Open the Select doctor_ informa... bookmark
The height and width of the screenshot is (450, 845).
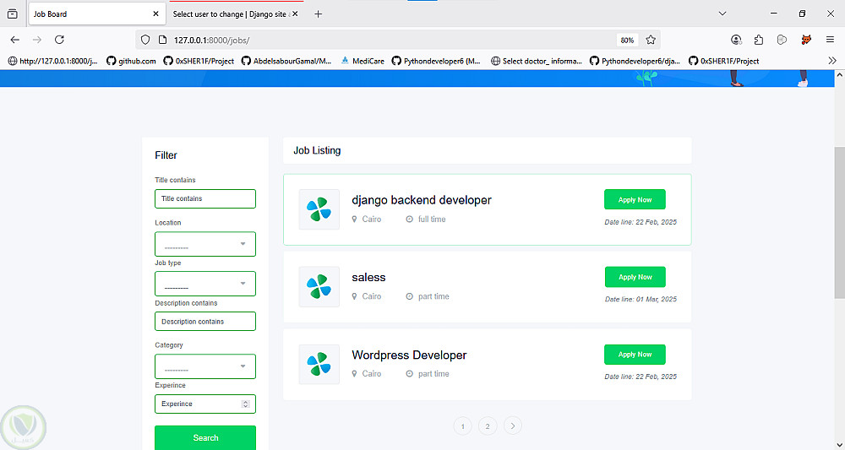(537, 61)
